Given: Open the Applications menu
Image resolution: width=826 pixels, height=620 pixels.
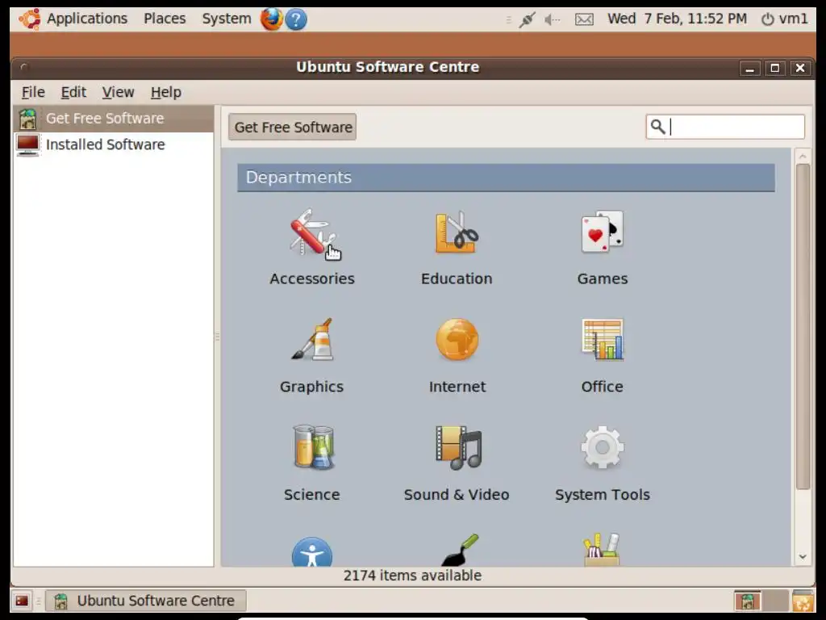Looking at the screenshot, I should 87,19.
